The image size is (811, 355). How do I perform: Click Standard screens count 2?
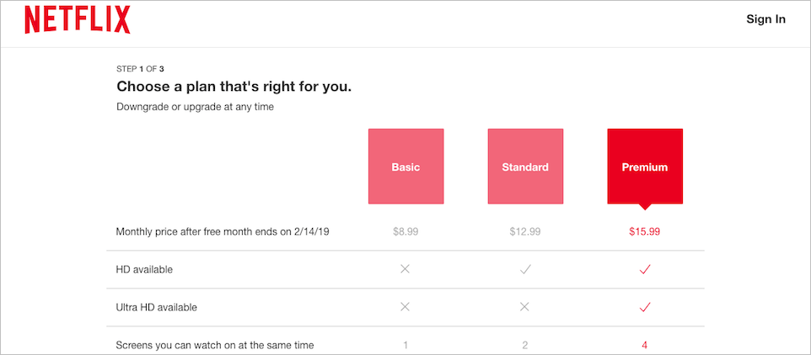point(525,345)
